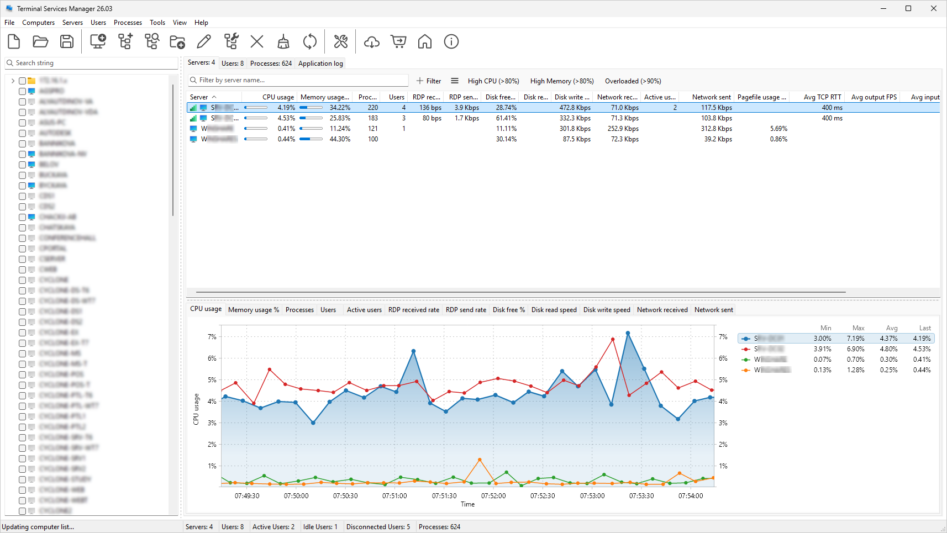Click the shopping cart purchase icon
Screen dimensions: 947x533
[398, 42]
